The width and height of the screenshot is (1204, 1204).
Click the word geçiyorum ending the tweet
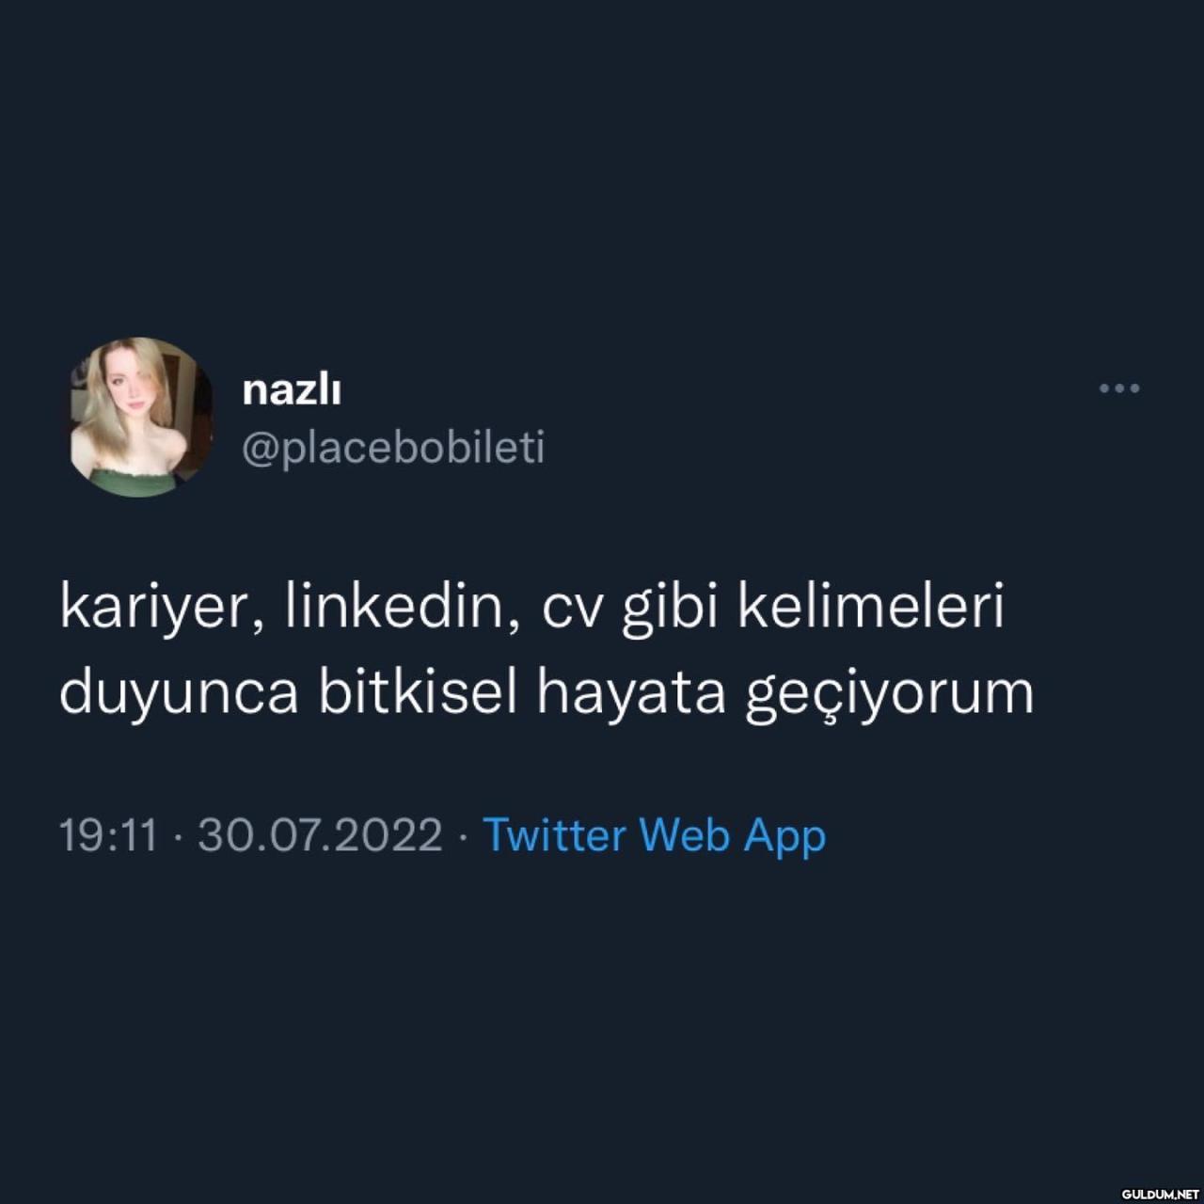(889, 696)
